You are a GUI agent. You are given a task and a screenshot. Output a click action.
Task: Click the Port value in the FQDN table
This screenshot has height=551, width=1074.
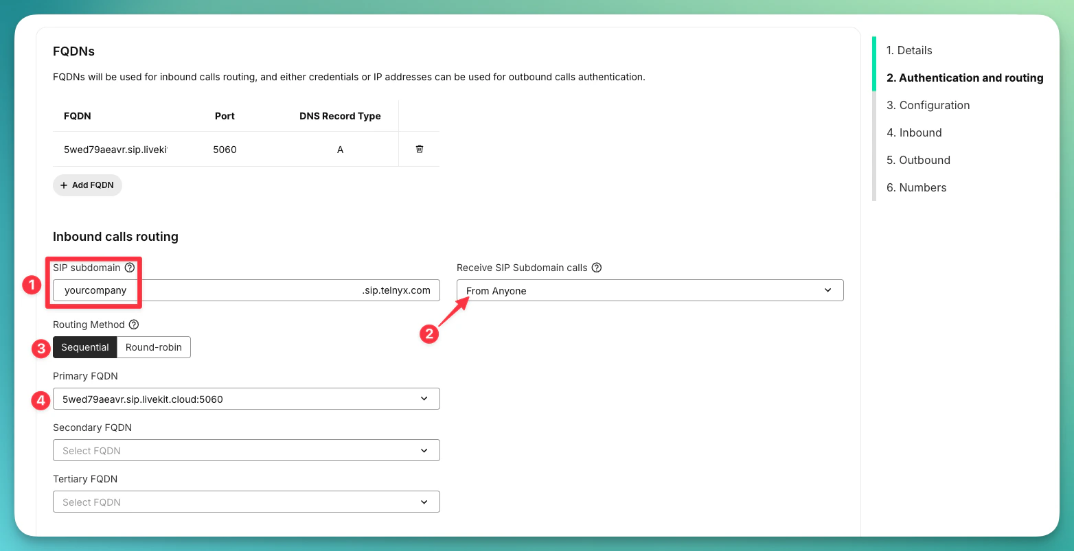pos(225,149)
